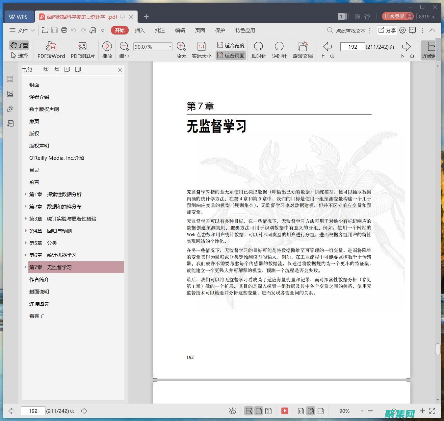Image resolution: width=444 pixels, height=421 pixels.
Task: Open the thumbnail image panel in left sidebar
Action: 10,94
